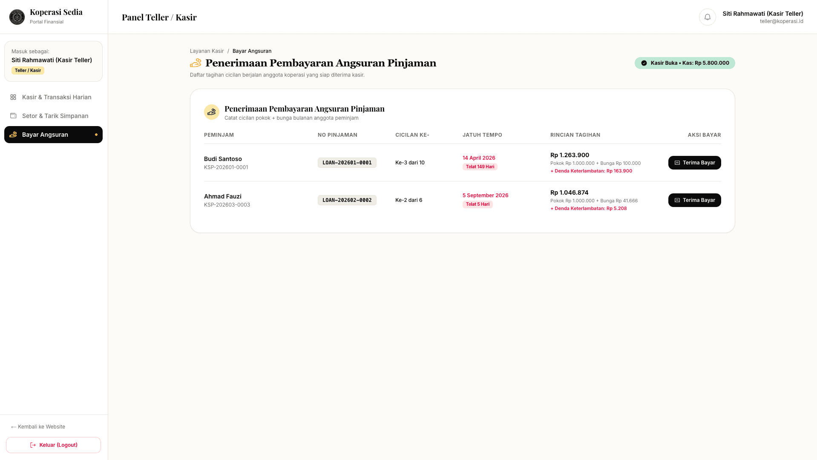Click the Bayar Angsuran hand-coin sidebar icon
817x460 pixels.
coord(13,135)
